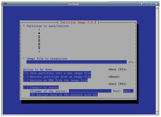
Task: Click the IP/name of the server field
Action: [90, 91]
